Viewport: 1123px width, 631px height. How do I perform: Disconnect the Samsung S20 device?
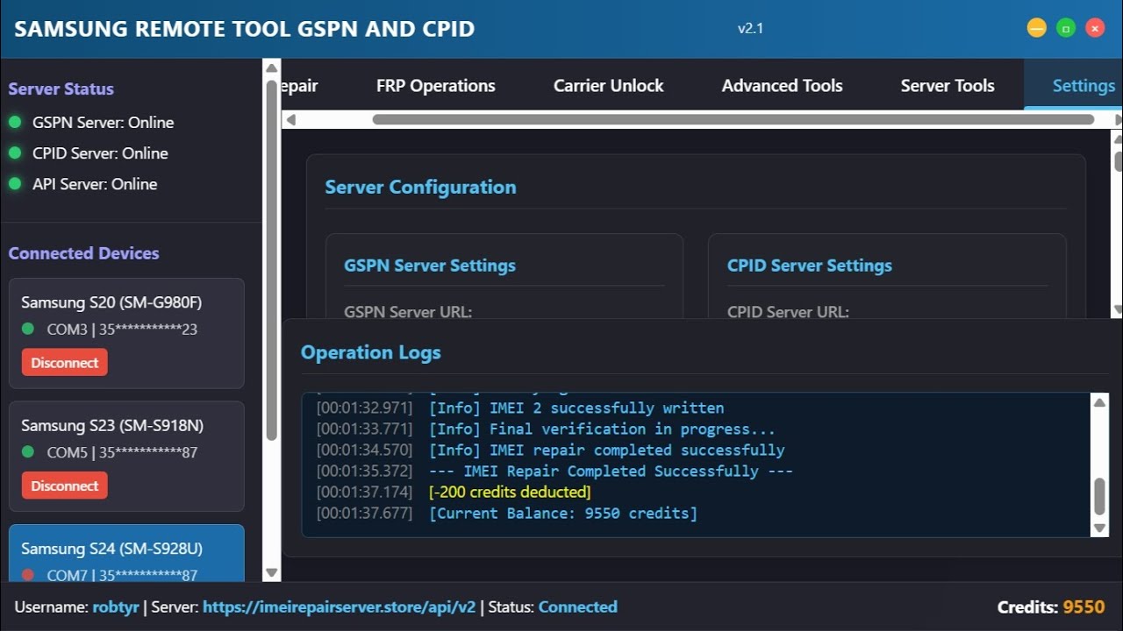tap(65, 363)
